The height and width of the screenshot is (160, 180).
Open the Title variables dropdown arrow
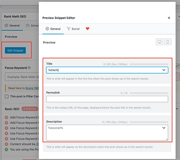pyautogui.click(x=164, y=70)
